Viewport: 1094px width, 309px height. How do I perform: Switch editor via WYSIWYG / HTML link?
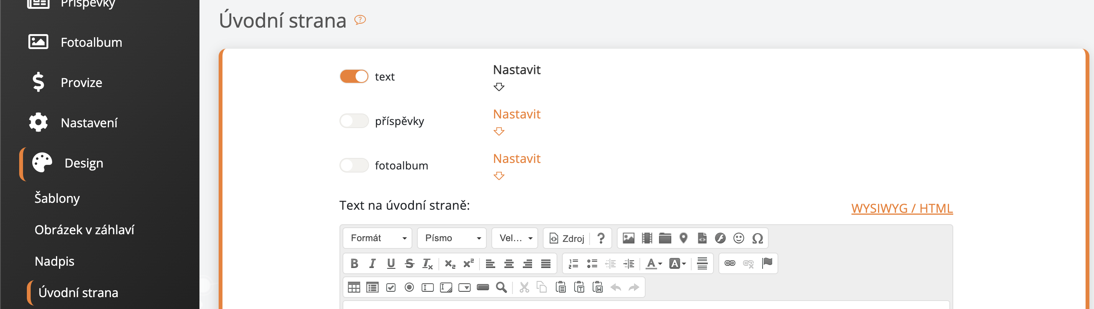pyautogui.click(x=901, y=209)
